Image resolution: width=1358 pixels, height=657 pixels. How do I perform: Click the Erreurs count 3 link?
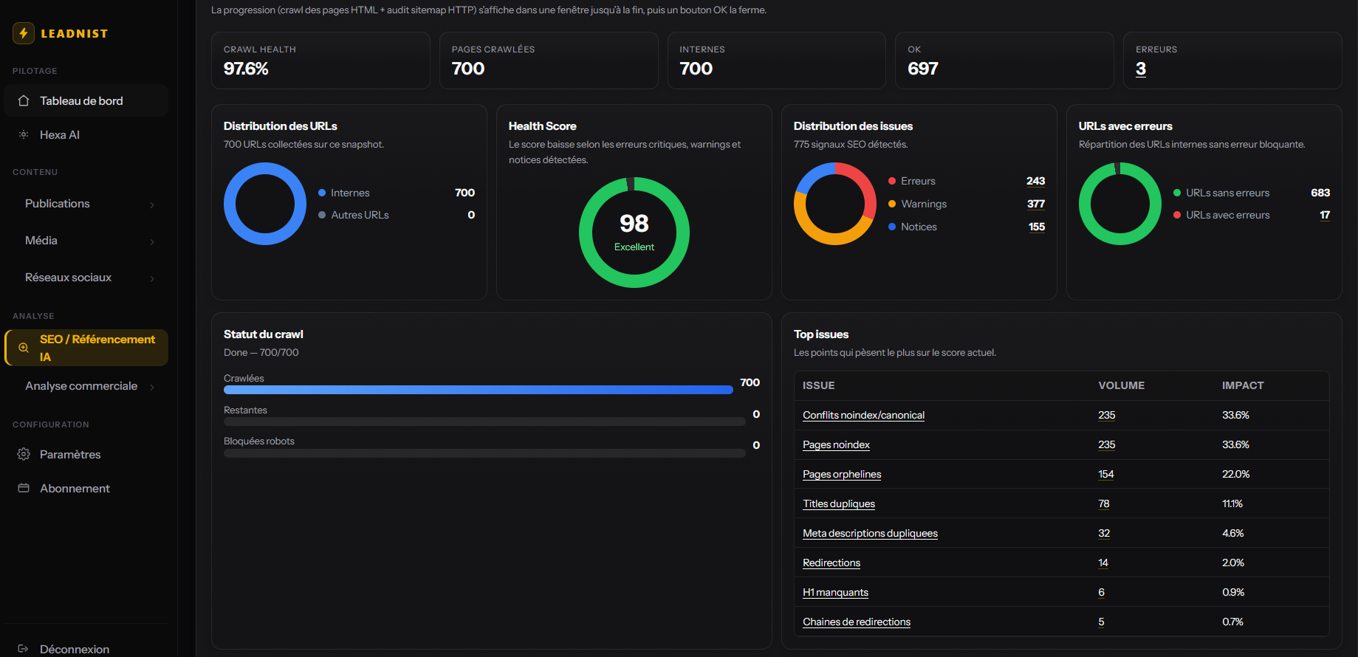pyautogui.click(x=1141, y=69)
